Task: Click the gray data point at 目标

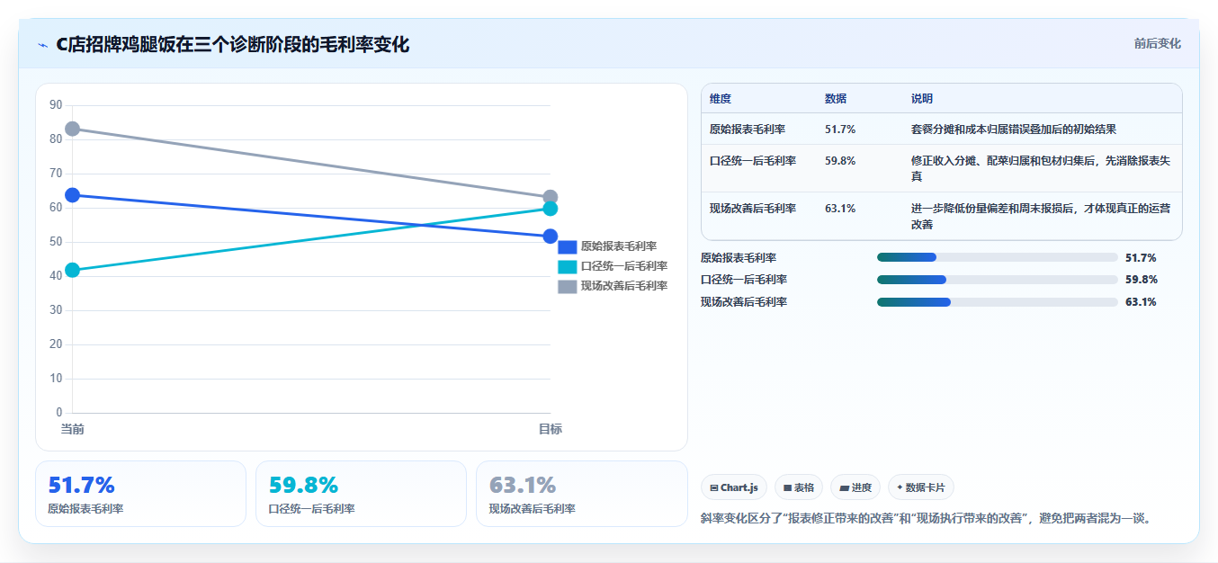Action: pyautogui.click(x=551, y=197)
